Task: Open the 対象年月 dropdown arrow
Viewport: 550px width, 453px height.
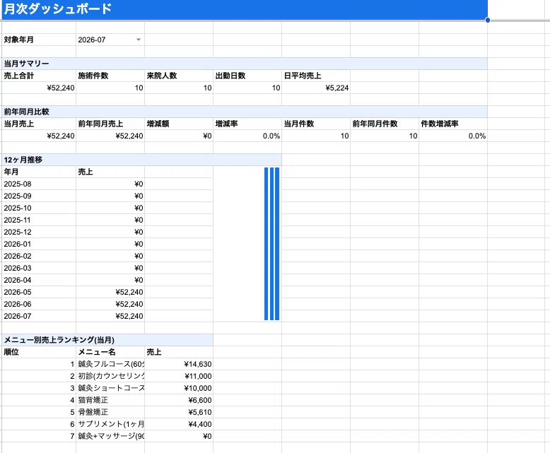Action: (139, 40)
